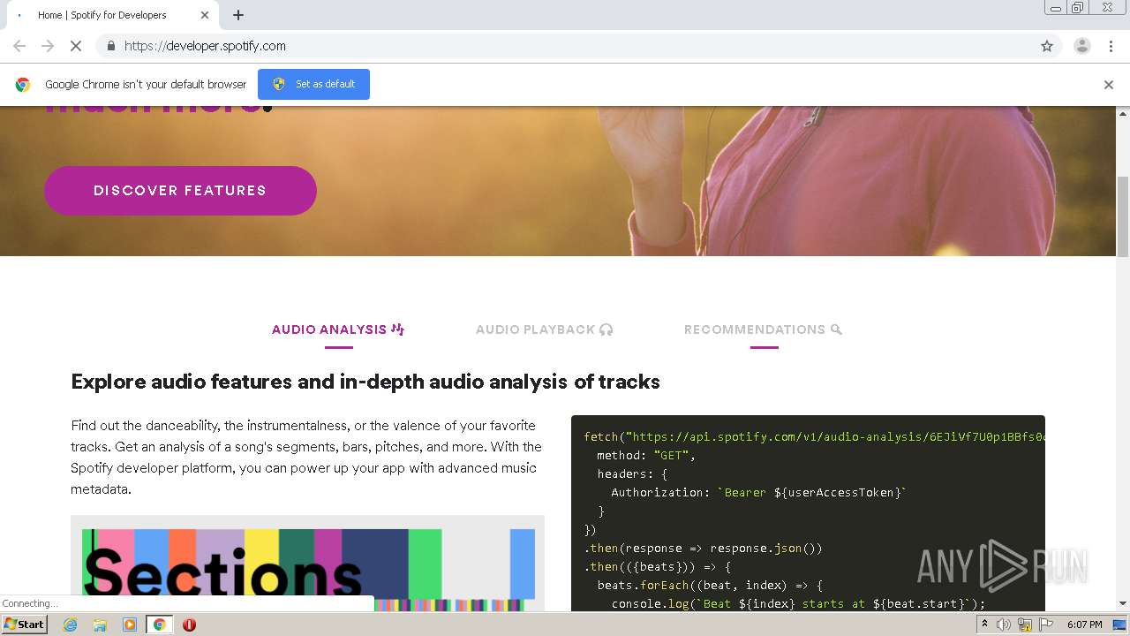Open the Chrome profile avatar icon
This screenshot has height=636, width=1130.
(x=1081, y=46)
